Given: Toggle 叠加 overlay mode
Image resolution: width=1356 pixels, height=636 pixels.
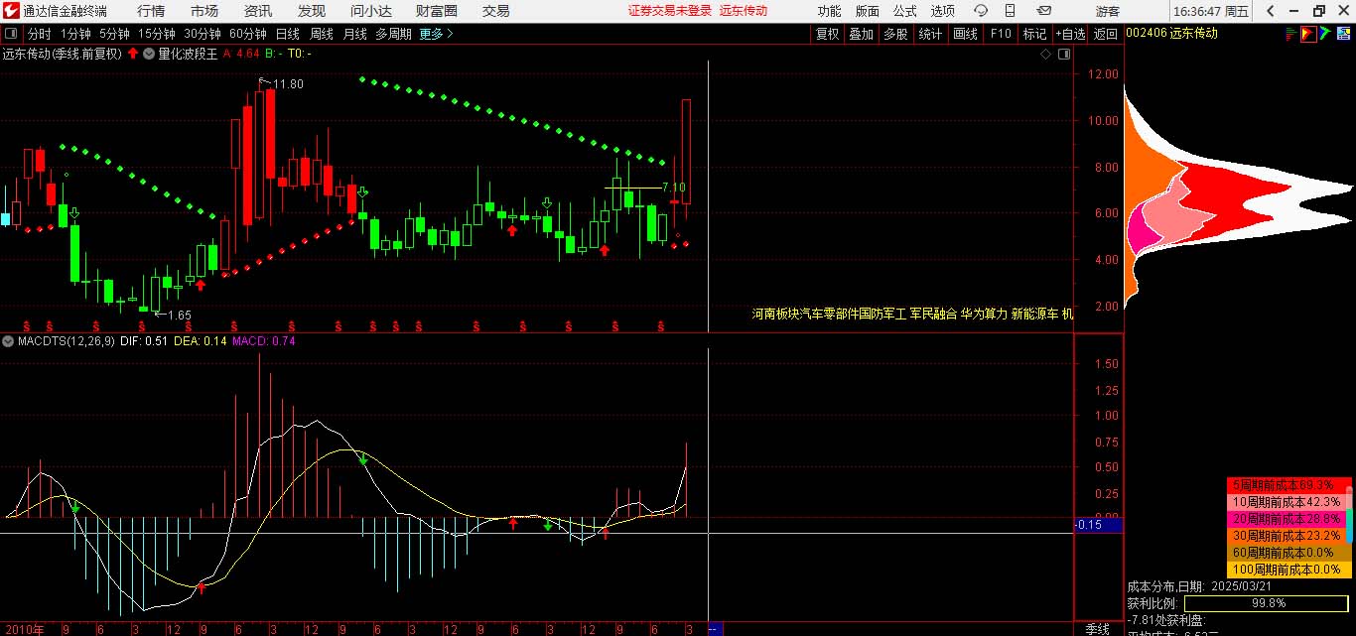Looking at the screenshot, I should click(x=861, y=34).
